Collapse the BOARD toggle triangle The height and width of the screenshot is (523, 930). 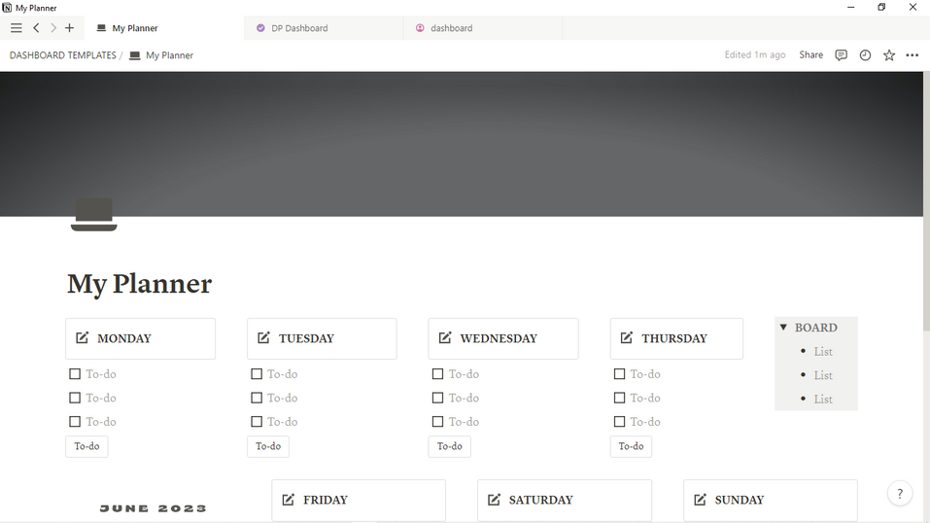(783, 328)
